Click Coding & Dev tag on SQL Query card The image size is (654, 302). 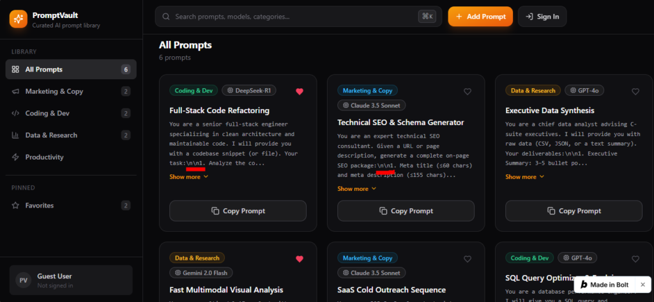tap(529, 258)
